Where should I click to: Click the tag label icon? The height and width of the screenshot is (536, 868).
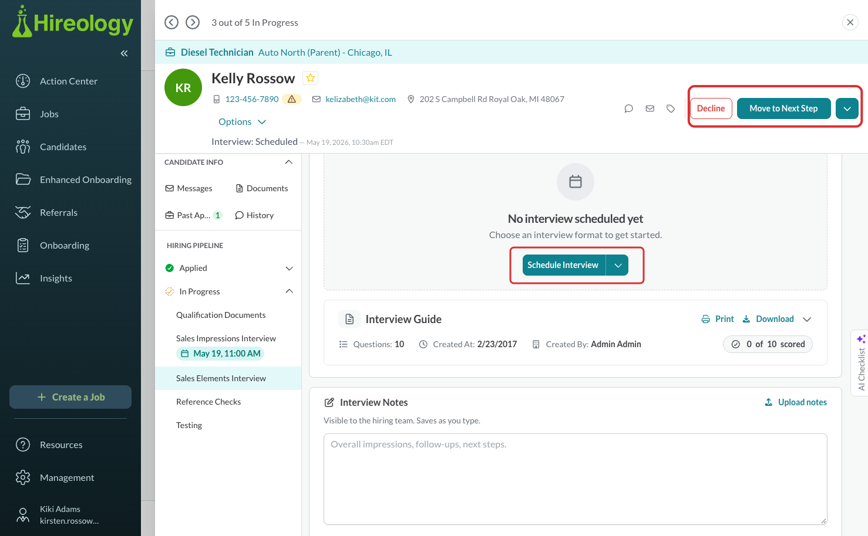coord(671,108)
